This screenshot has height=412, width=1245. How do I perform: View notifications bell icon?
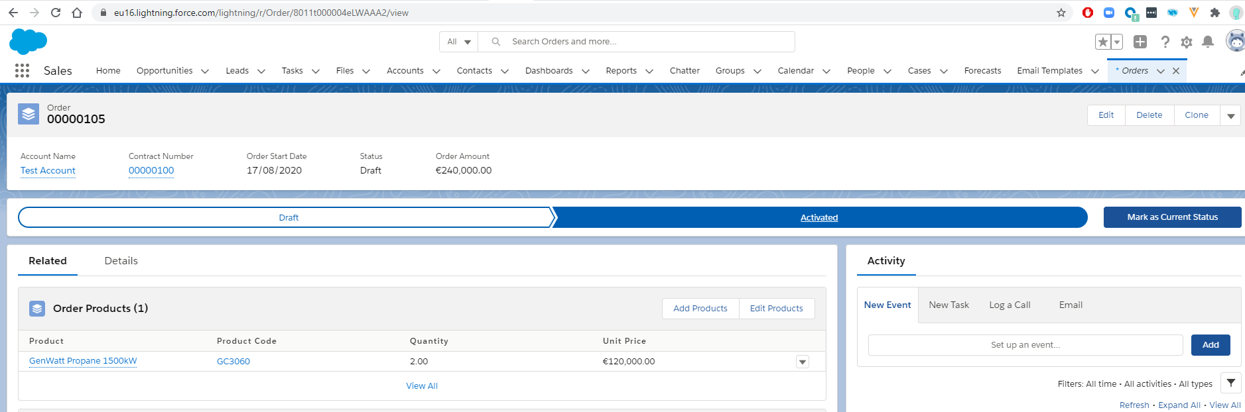coord(1208,42)
